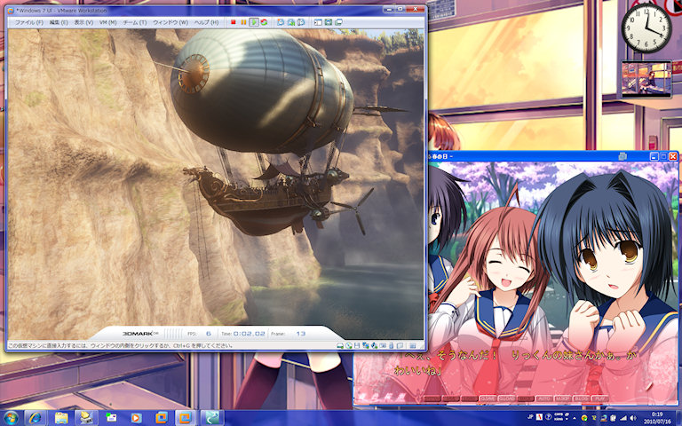Click the printer icon in the game title bar
The height and width of the screenshot is (426, 682).
pos(623,156)
